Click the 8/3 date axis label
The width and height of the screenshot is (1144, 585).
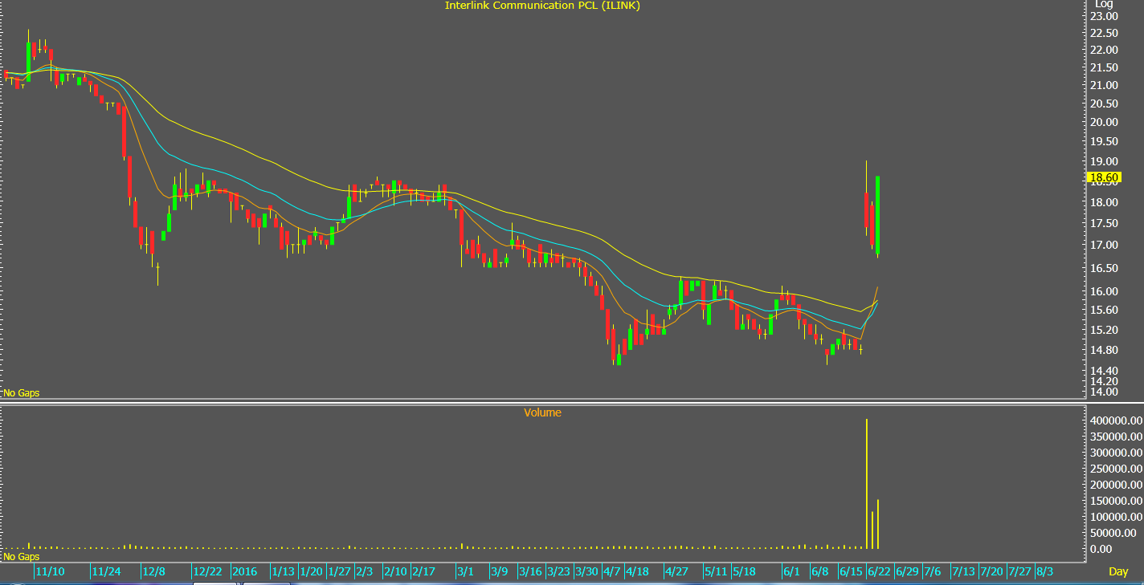[1045, 572]
